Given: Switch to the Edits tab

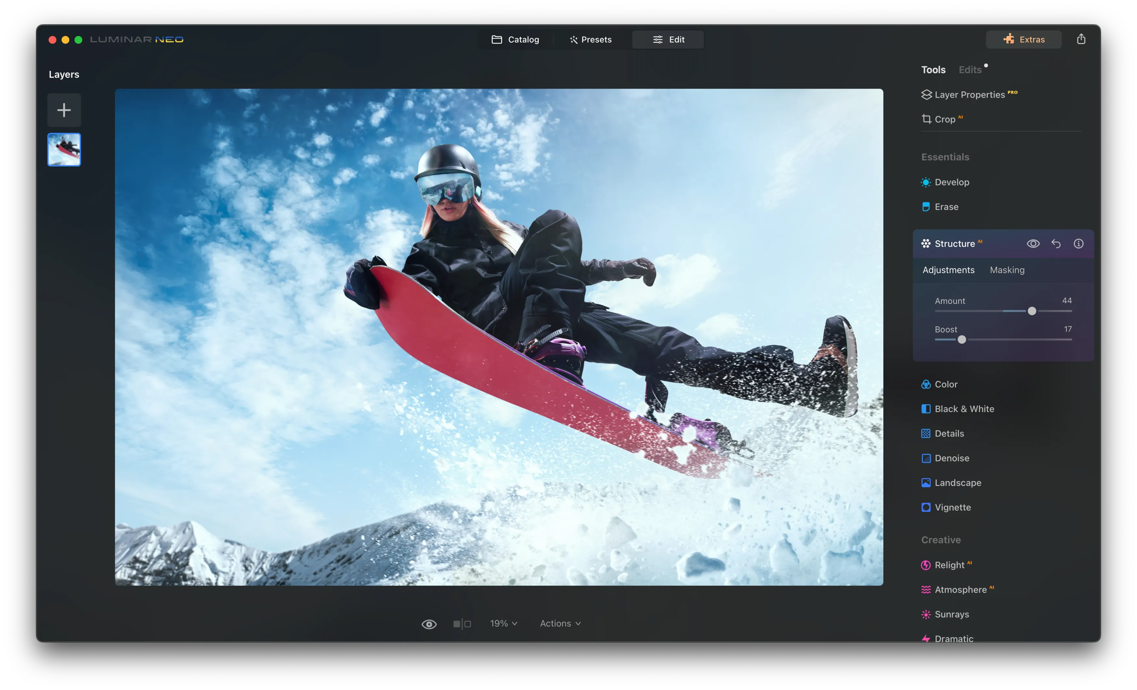Looking at the screenshot, I should (x=970, y=70).
